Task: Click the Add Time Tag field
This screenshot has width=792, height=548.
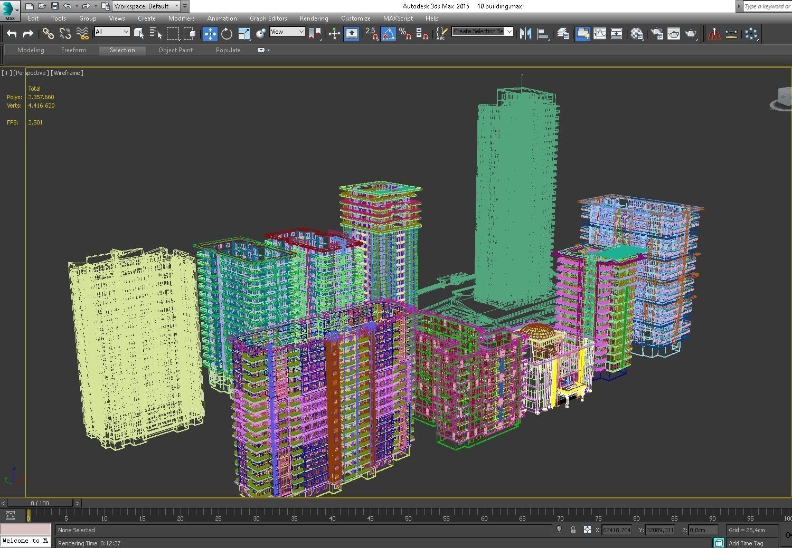Action: (x=752, y=543)
